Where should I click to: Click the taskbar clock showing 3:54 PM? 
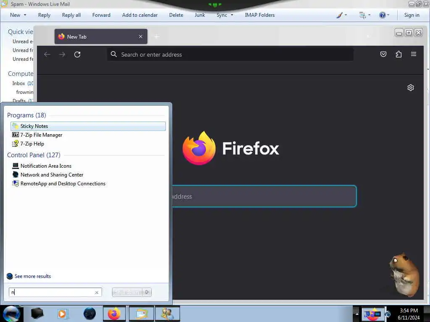pyautogui.click(x=409, y=314)
